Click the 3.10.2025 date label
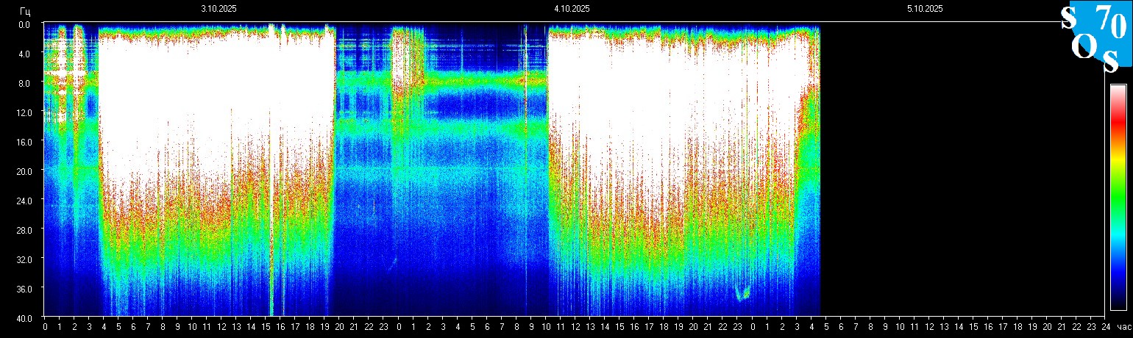The width and height of the screenshot is (1133, 338). pyautogui.click(x=219, y=9)
